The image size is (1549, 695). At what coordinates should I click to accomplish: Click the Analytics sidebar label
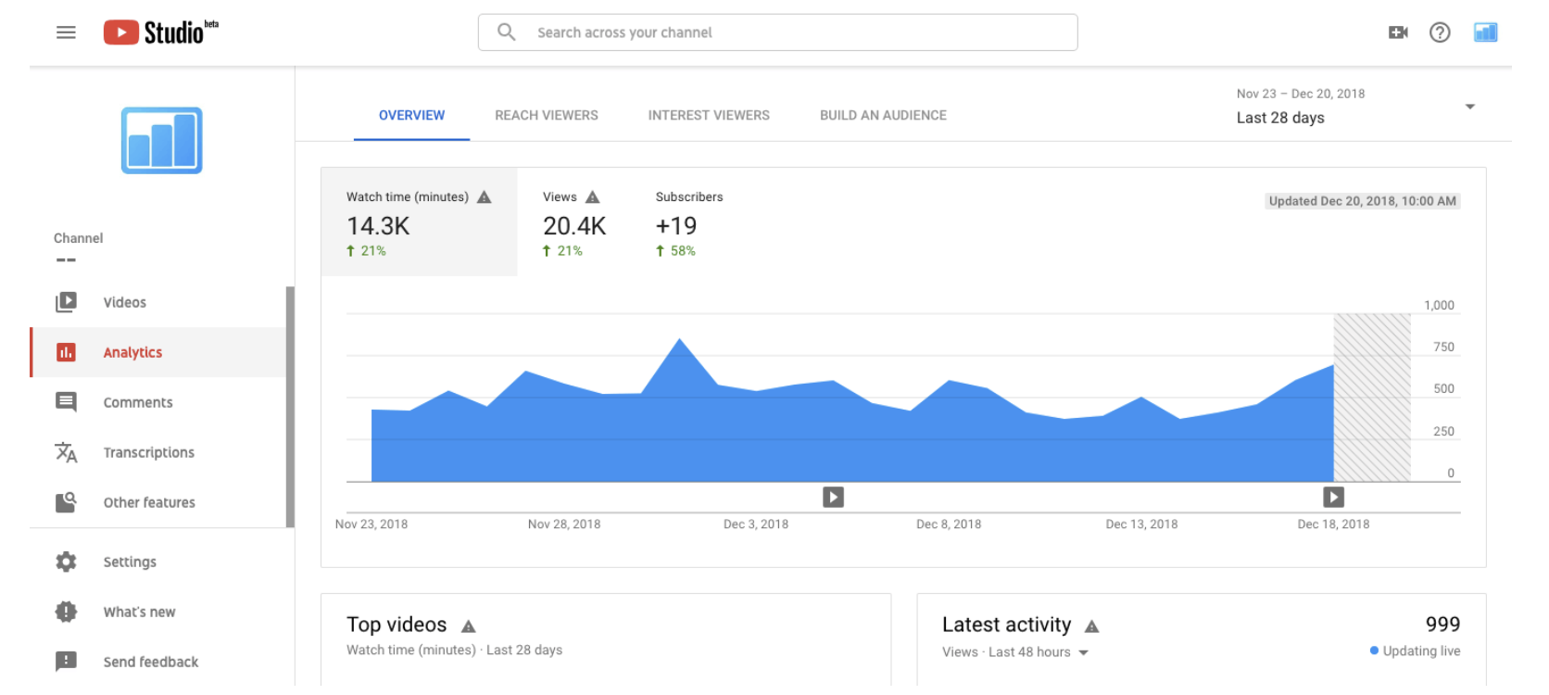coord(132,352)
